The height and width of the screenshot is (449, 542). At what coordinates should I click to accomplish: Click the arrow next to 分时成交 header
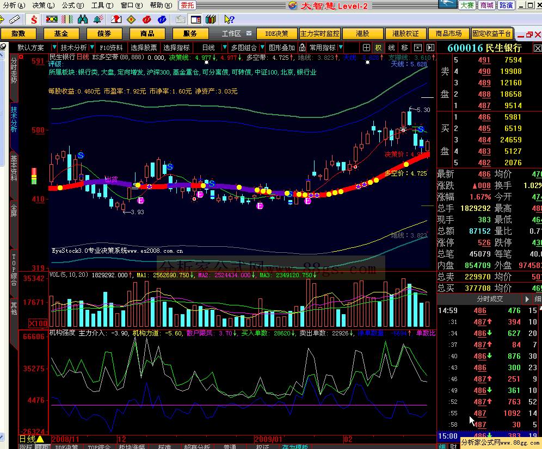pos(527,299)
